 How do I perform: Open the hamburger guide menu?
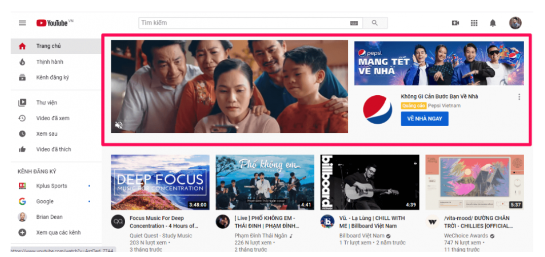click(x=22, y=23)
